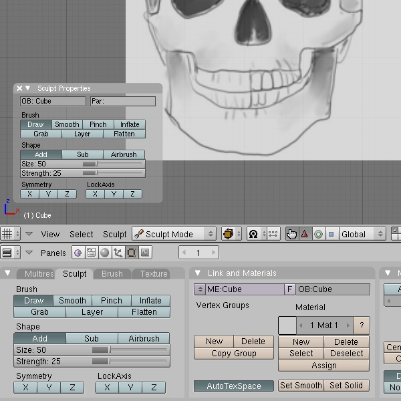Select Pinch brush in floating Sculpt Properties
This screenshot has height=401, width=401.
coord(98,124)
